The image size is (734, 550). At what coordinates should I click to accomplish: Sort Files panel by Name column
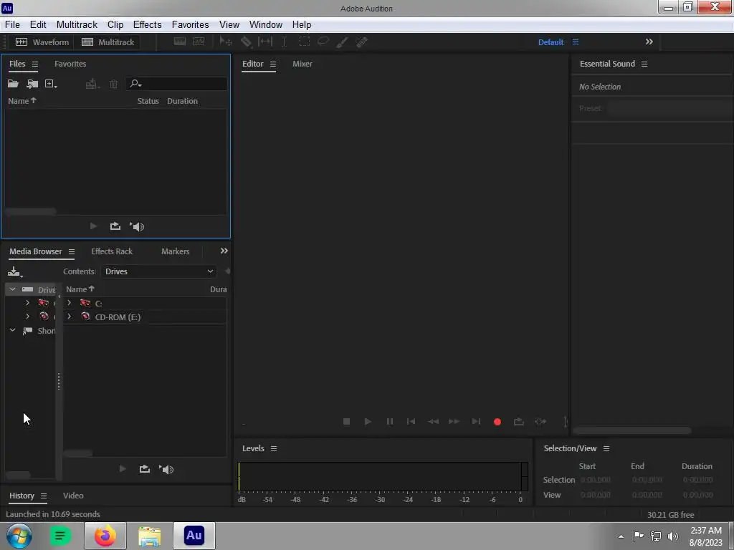tap(22, 100)
